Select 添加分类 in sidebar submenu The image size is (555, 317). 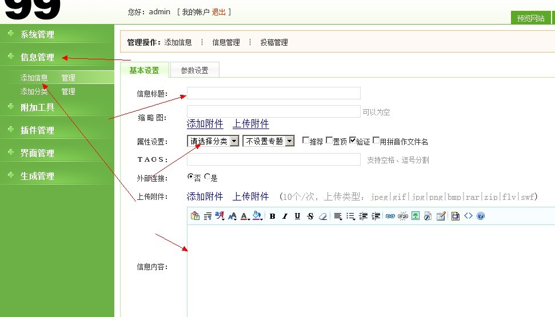pos(34,91)
